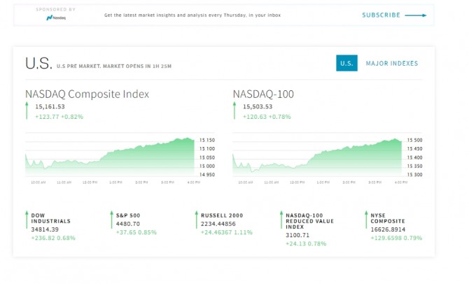Click the up arrow next to Dow Industrials
The image size is (469, 284).
pos(27,220)
